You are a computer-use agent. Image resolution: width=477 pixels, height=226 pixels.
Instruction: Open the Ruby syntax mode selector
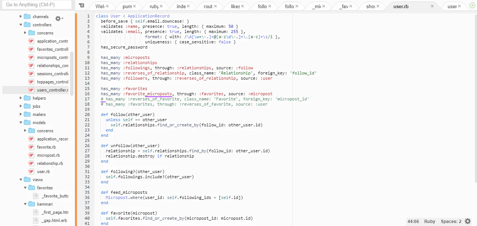pos(430,222)
